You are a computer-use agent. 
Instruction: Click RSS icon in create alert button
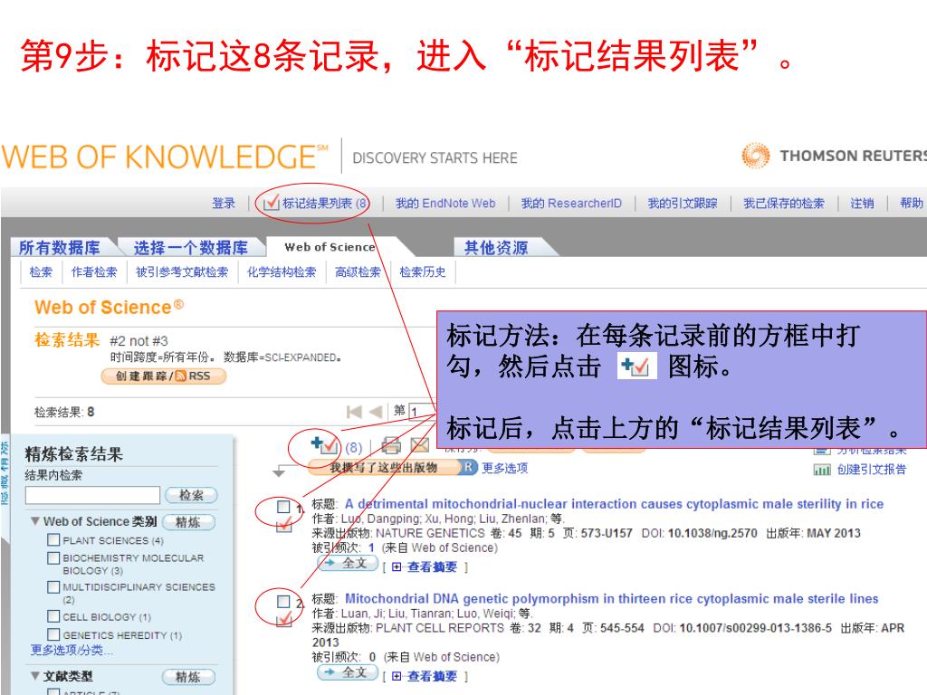pyautogui.click(x=181, y=376)
